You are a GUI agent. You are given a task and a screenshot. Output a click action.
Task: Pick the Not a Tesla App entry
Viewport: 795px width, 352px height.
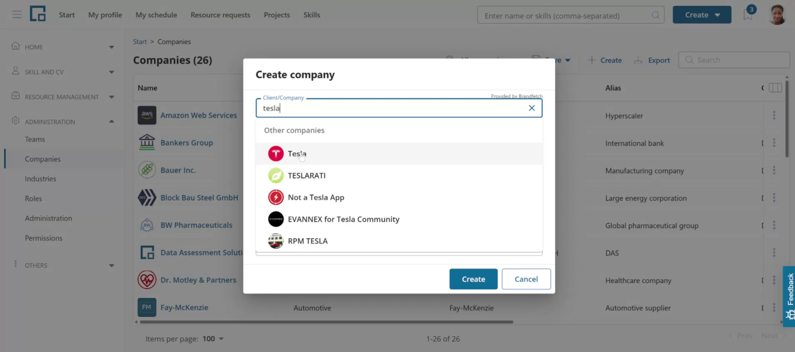[399, 197]
